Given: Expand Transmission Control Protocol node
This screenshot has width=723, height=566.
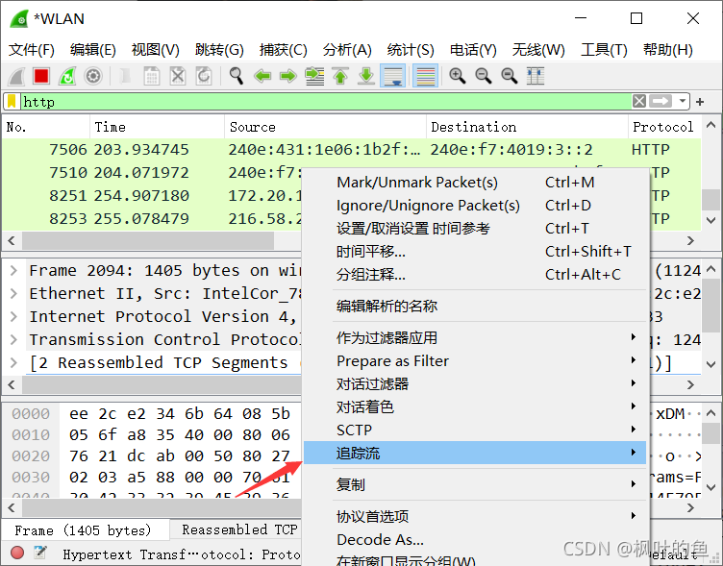Looking at the screenshot, I should tap(13, 339).
